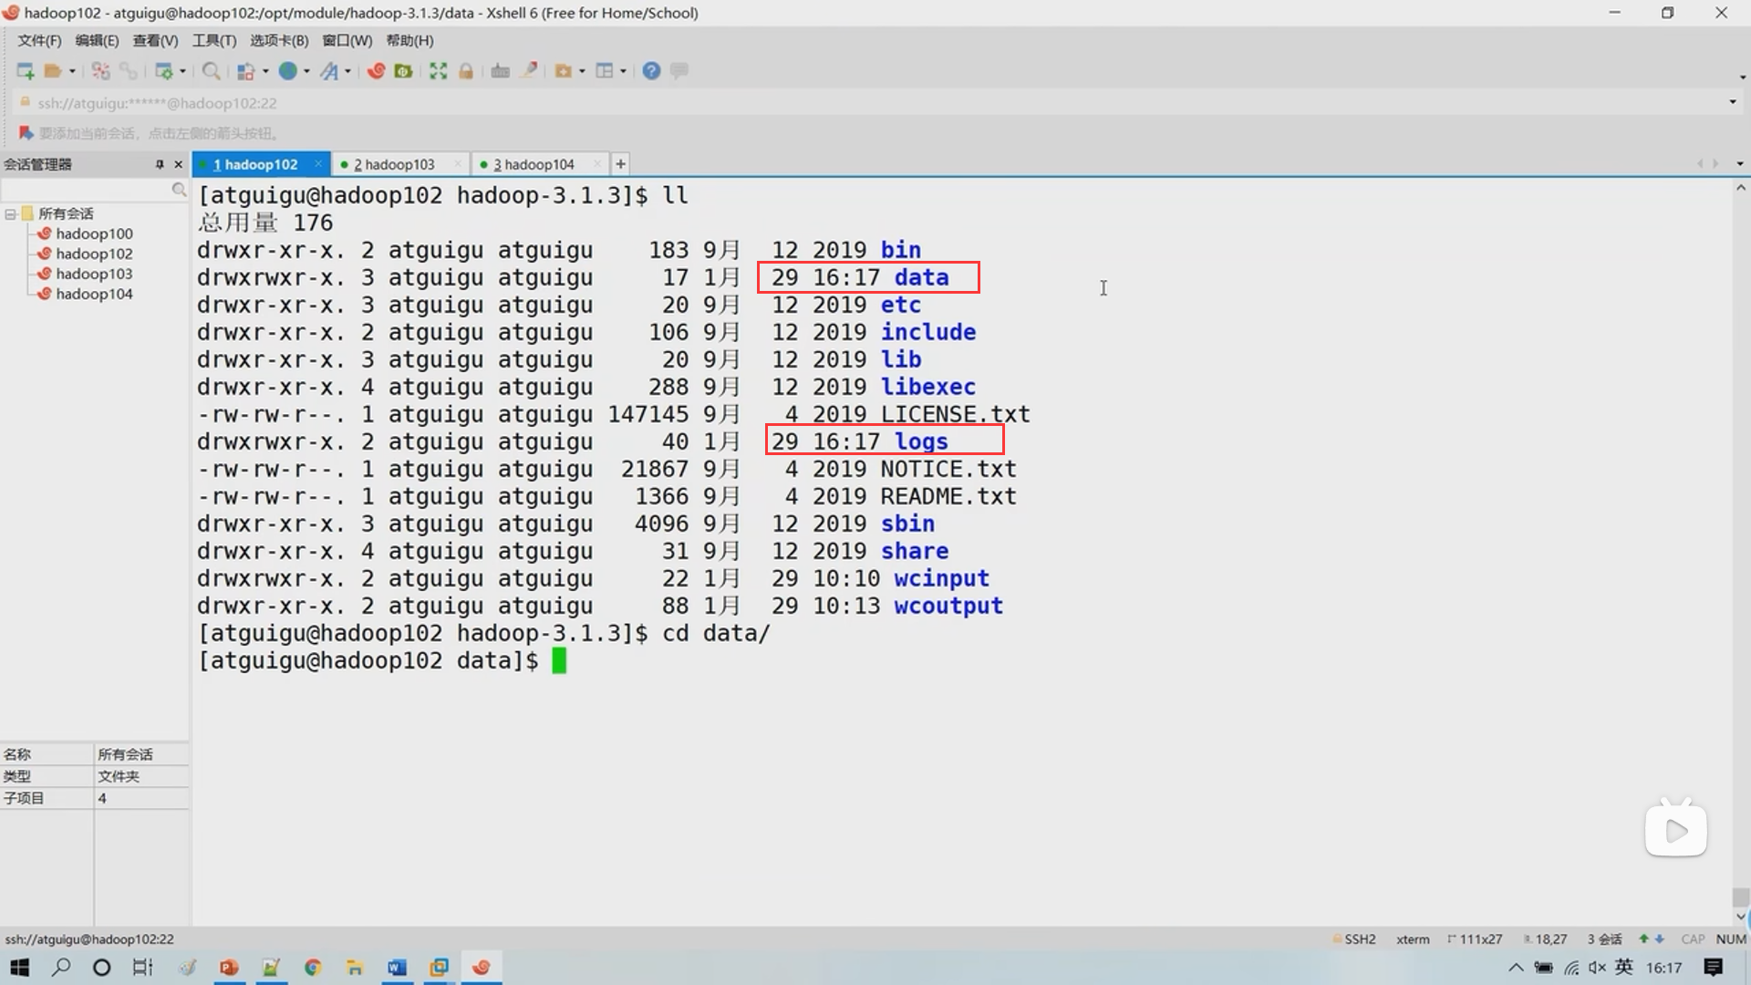Click the Open Session folder icon
The image size is (1751, 985).
53,71
